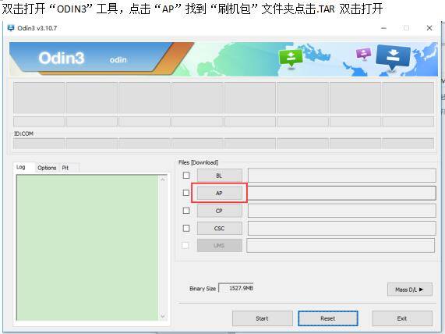The width and height of the screenshot is (445, 334).
Task: Exit Odin with the Exit button
Action: point(402,318)
